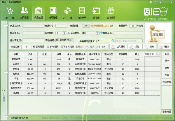Click the 插入图片 button

tap(119, 47)
